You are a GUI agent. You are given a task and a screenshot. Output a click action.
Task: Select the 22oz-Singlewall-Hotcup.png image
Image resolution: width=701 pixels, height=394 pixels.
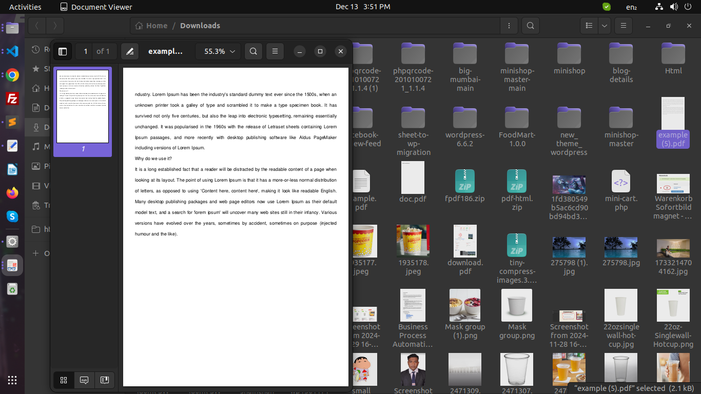673,319
